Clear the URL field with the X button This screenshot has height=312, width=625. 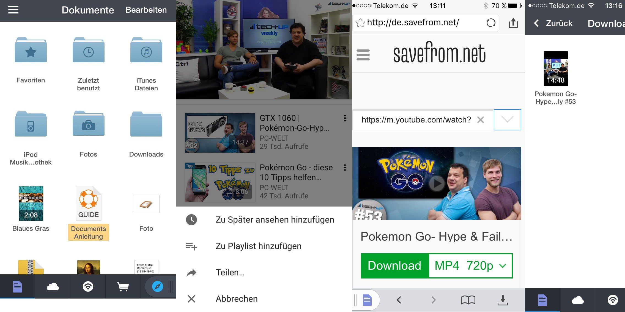pos(481,120)
